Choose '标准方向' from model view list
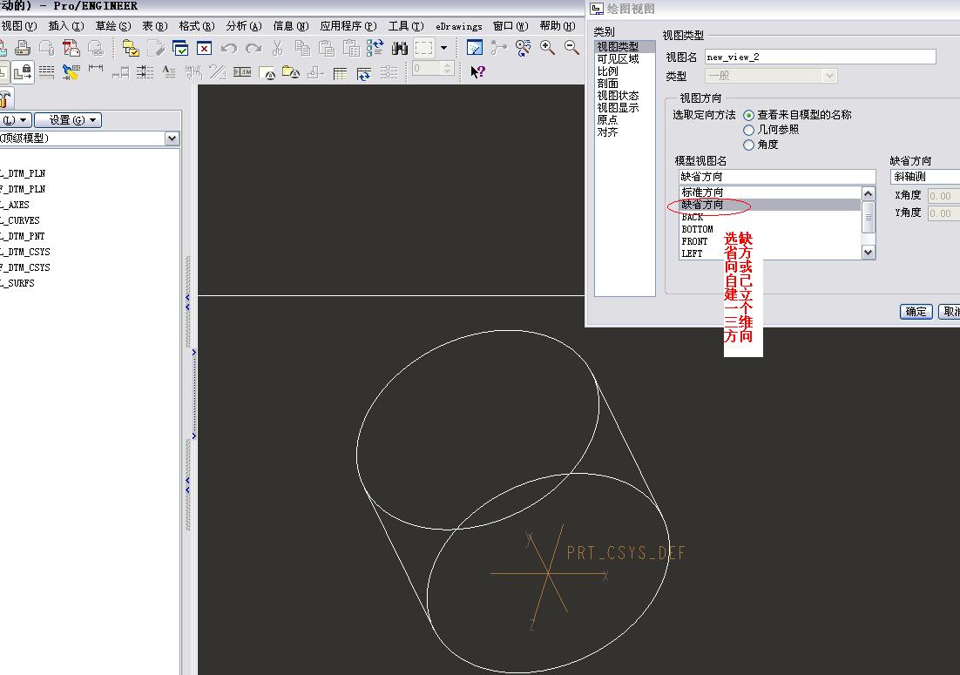Image resolution: width=960 pixels, height=675 pixels. 770,192
